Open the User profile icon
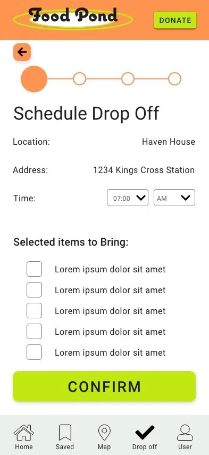The width and height of the screenshot is (209, 455). [x=185, y=433]
